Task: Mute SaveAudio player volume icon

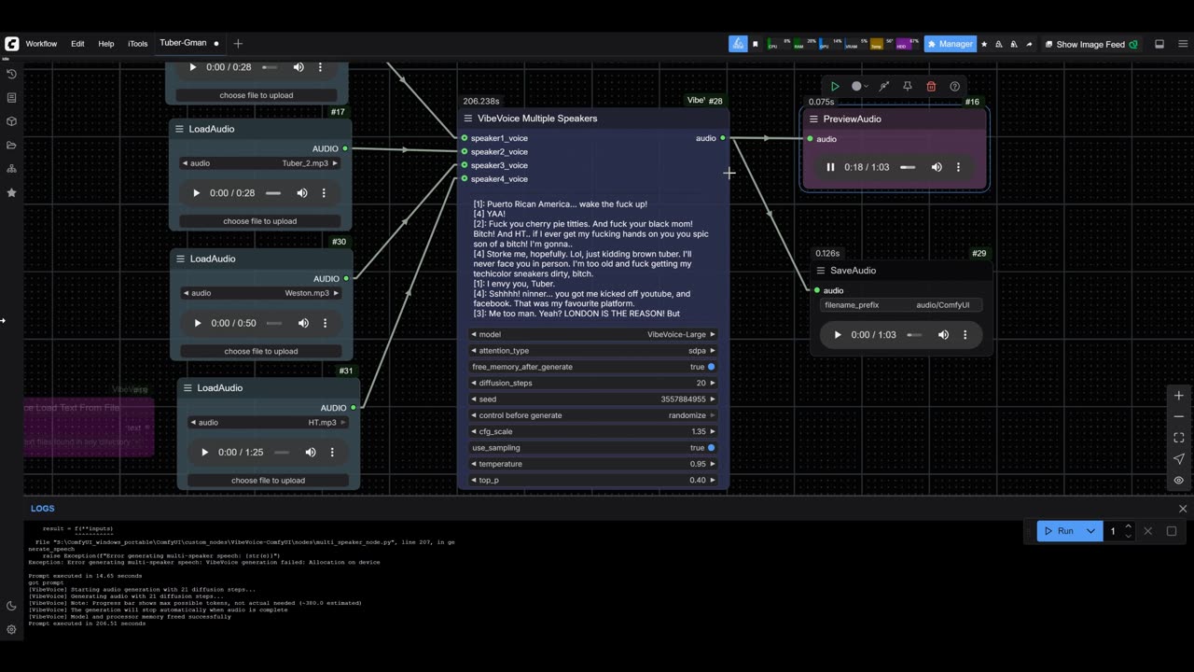Action: [943, 335]
